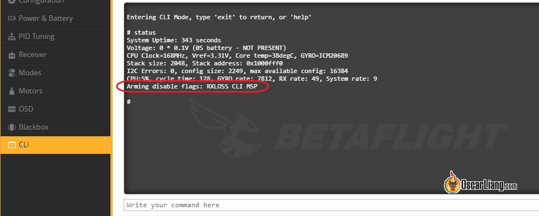Click the Motors sidebar icon
Image resolution: width=539 pixels, height=216 pixels.
tap(12, 91)
